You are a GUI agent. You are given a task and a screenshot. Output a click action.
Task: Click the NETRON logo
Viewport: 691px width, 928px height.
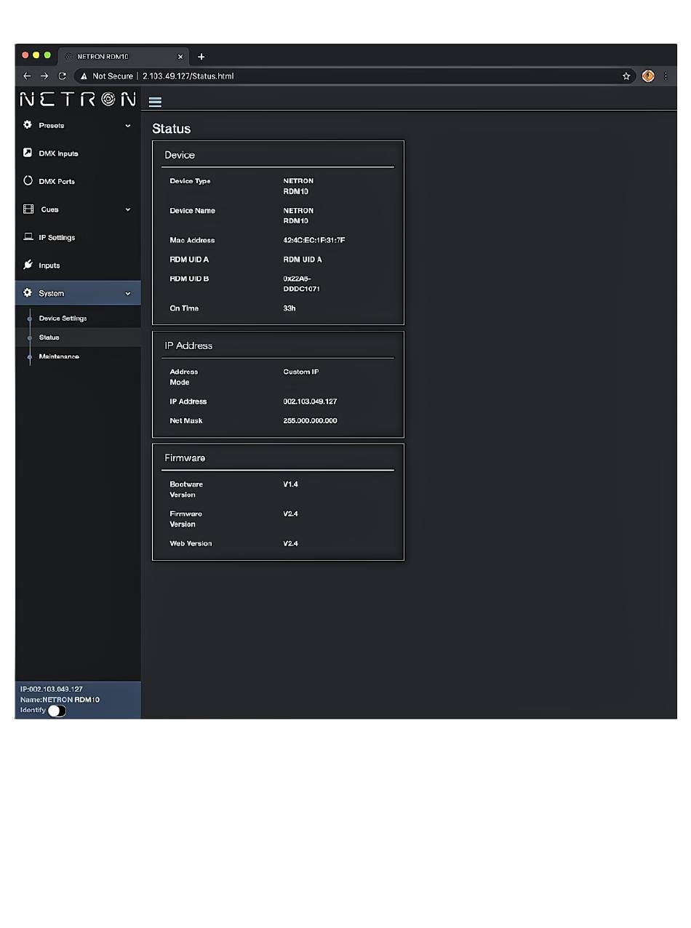point(78,99)
